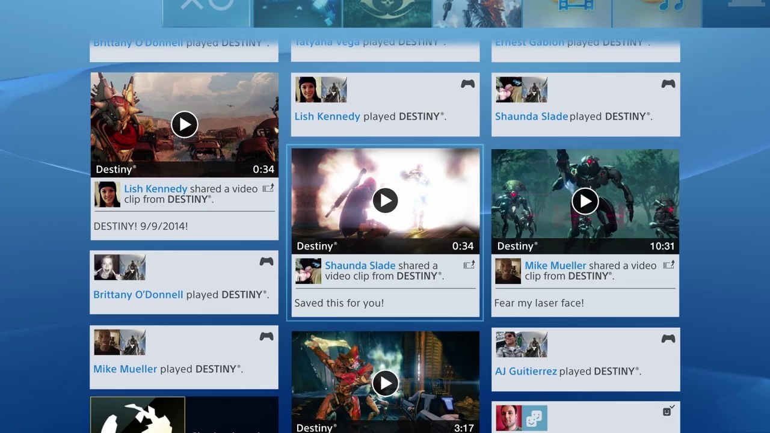770x433 pixels.
Task: Open Brittany O'Donnell link above Mike Mueller's card
Action: [138, 295]
